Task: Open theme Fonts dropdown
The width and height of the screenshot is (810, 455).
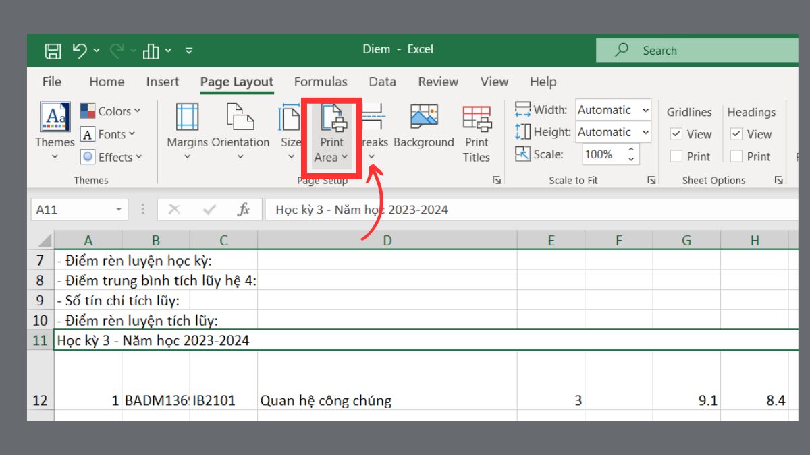Action: [x=108, y=134]
